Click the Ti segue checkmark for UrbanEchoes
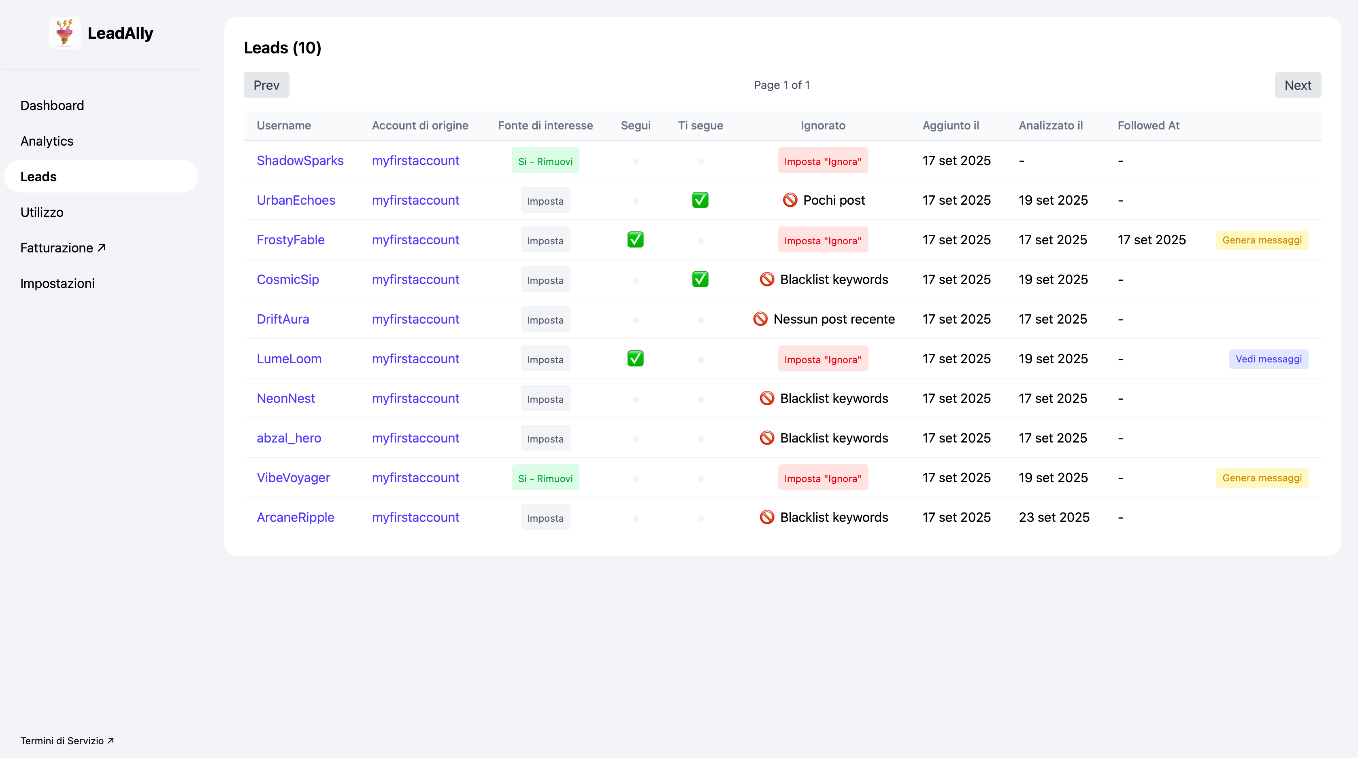The image size is (1358, 758). coord(700,200)
